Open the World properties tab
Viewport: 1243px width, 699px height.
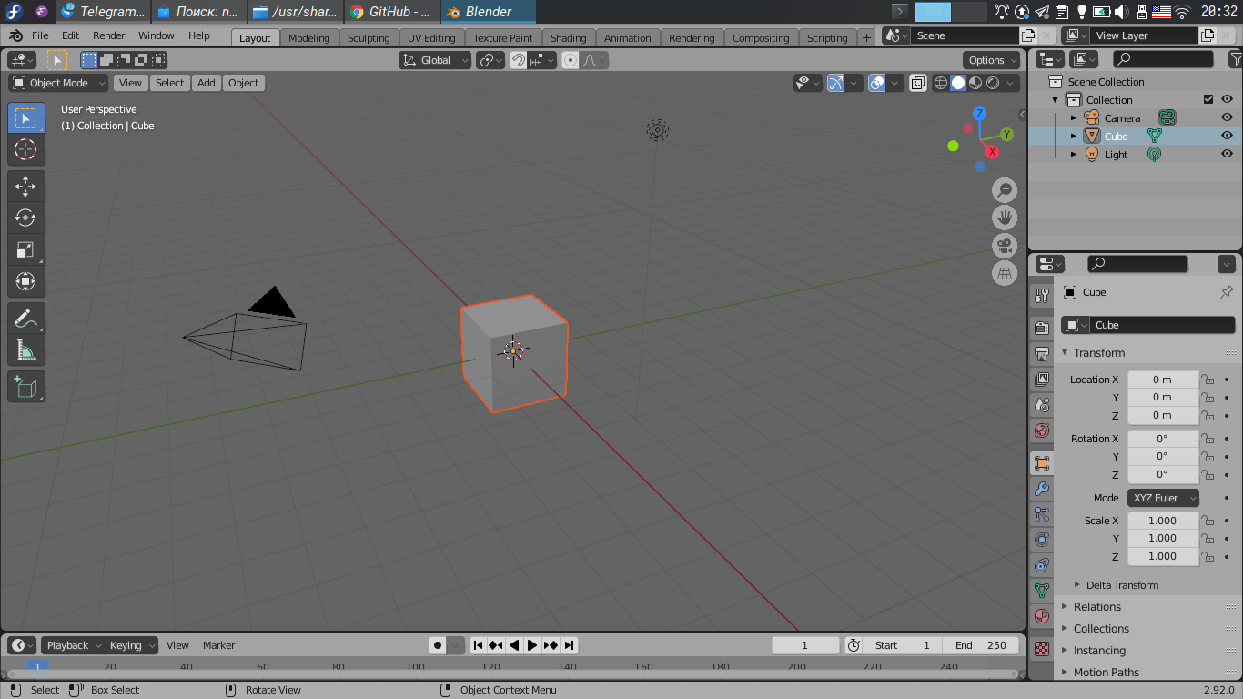coord(1042,430)
